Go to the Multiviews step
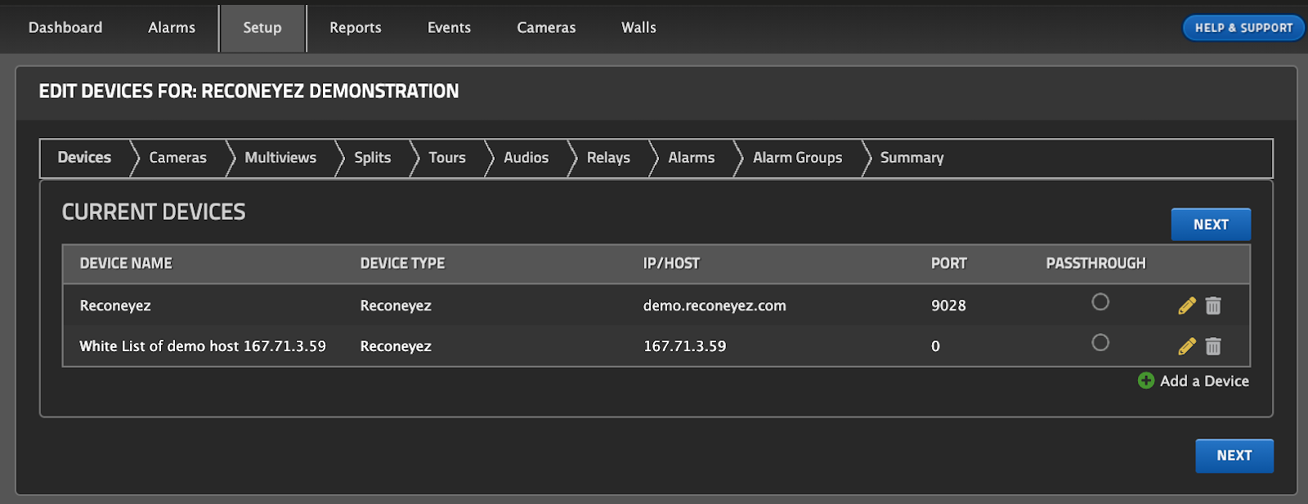Image resolution: width=1308 pixels, height=504 pixels. tap(280, 158)
